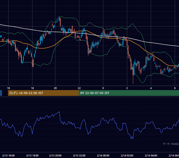Click the 2/13 22:00 date label
This screenshot has height=158, width=179.
pyautogui.click(x=79, y=155)
